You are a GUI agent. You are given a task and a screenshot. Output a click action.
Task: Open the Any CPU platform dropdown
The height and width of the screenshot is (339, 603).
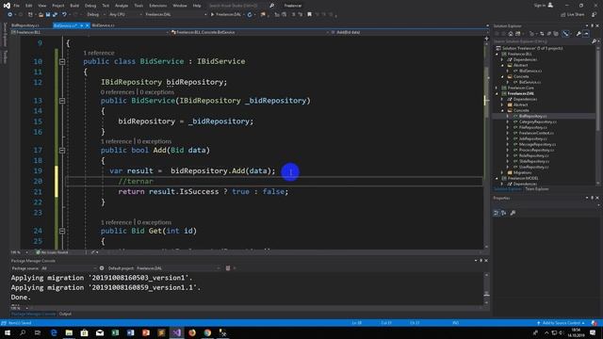coord(125,15)
